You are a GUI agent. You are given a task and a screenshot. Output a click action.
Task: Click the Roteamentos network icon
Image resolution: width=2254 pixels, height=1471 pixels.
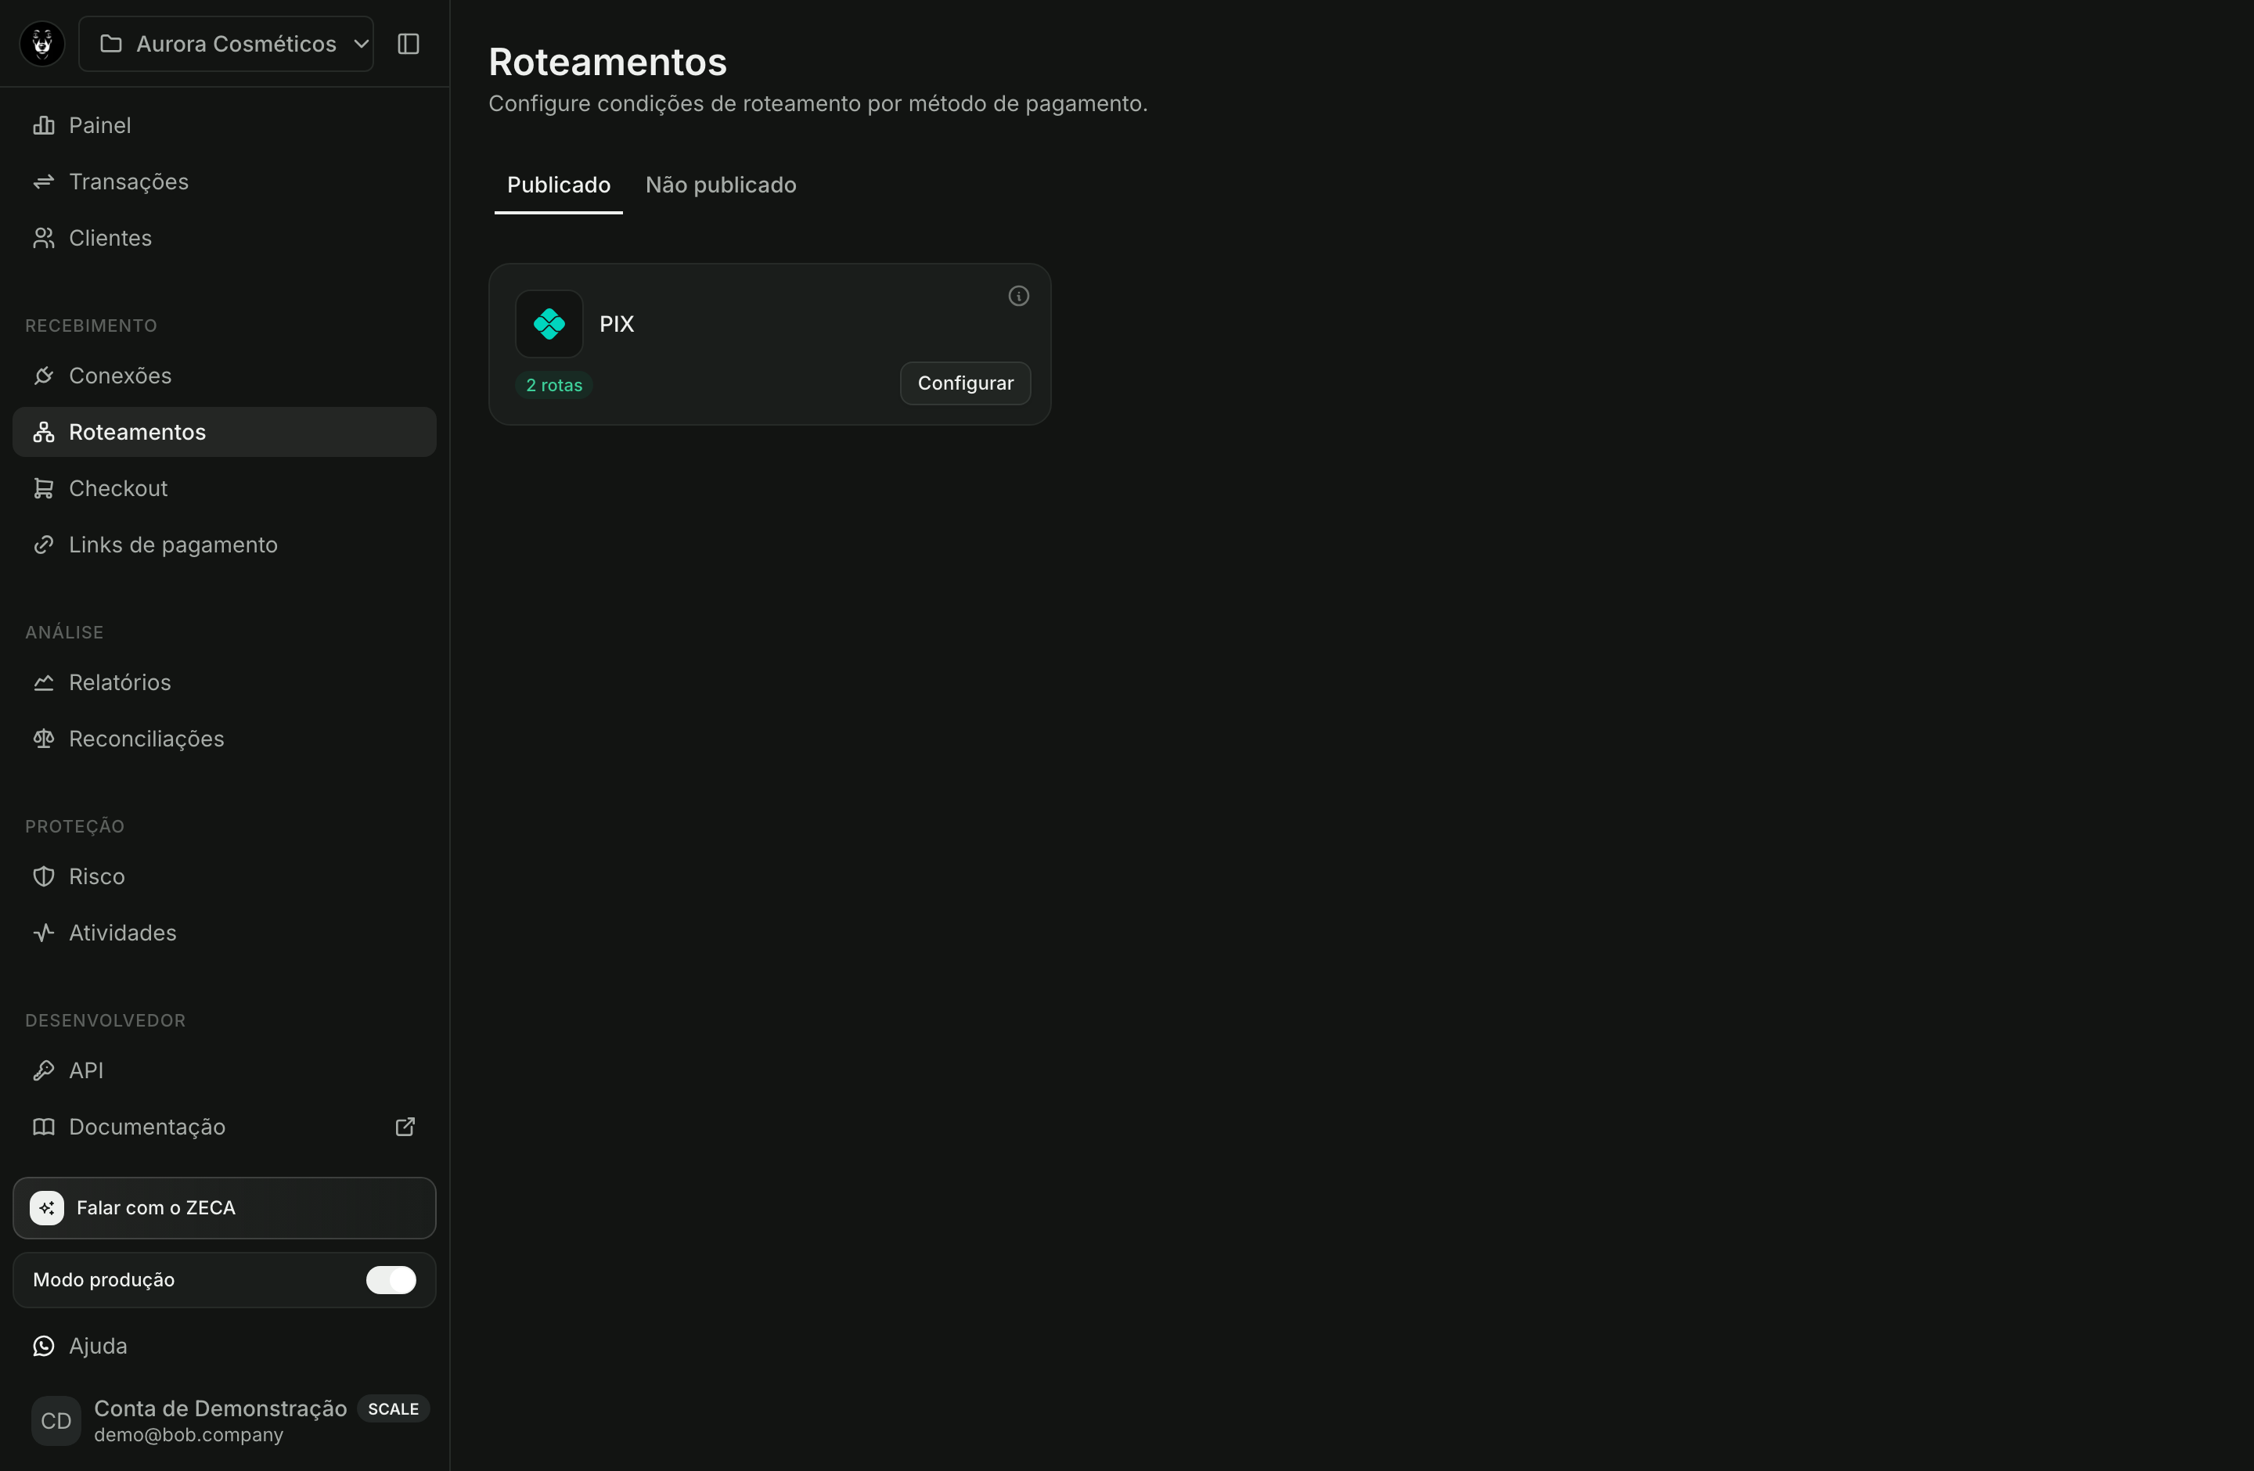coord(44,432)
